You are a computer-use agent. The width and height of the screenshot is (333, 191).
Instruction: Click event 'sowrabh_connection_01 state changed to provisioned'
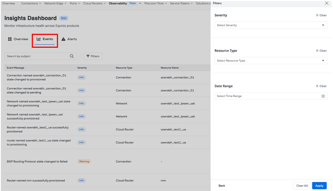click(x=36, y=77)
